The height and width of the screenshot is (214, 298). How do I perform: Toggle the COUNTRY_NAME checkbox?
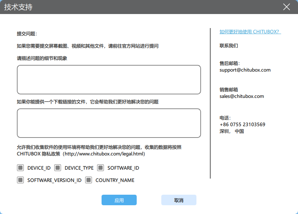(89, 180)
